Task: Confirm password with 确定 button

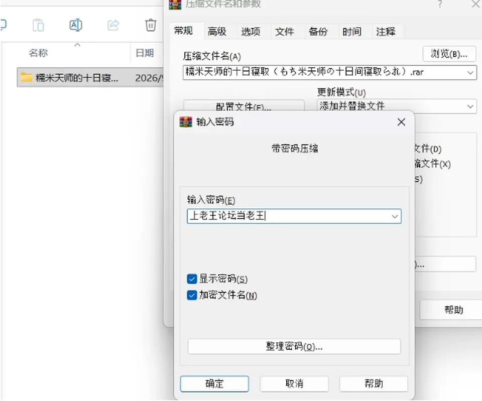Action: (x=214, y=384)
